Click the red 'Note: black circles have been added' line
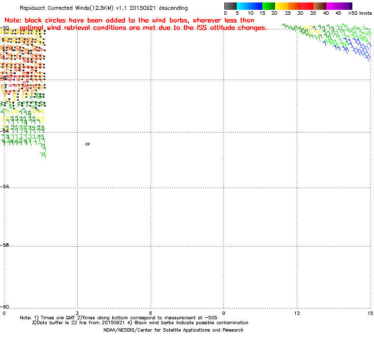This screenshot has width=374, height=338. pos(129,20)
